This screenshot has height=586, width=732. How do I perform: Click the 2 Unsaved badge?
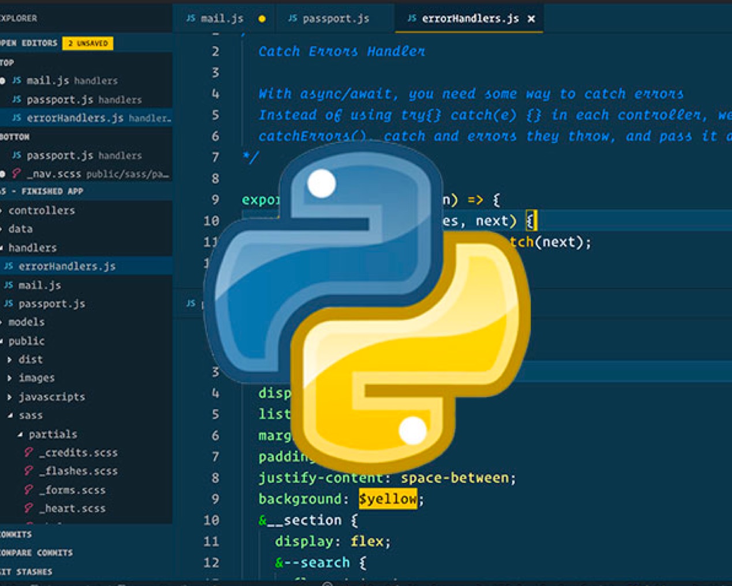pos(88,43)
